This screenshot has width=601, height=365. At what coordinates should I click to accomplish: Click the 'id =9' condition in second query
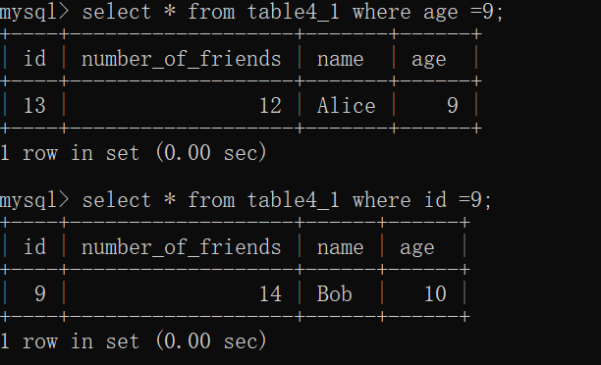453,200
